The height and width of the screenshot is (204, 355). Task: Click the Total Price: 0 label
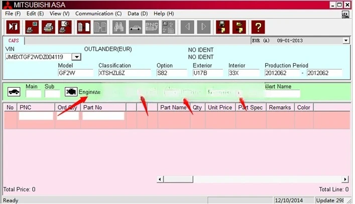click(20, 189)
